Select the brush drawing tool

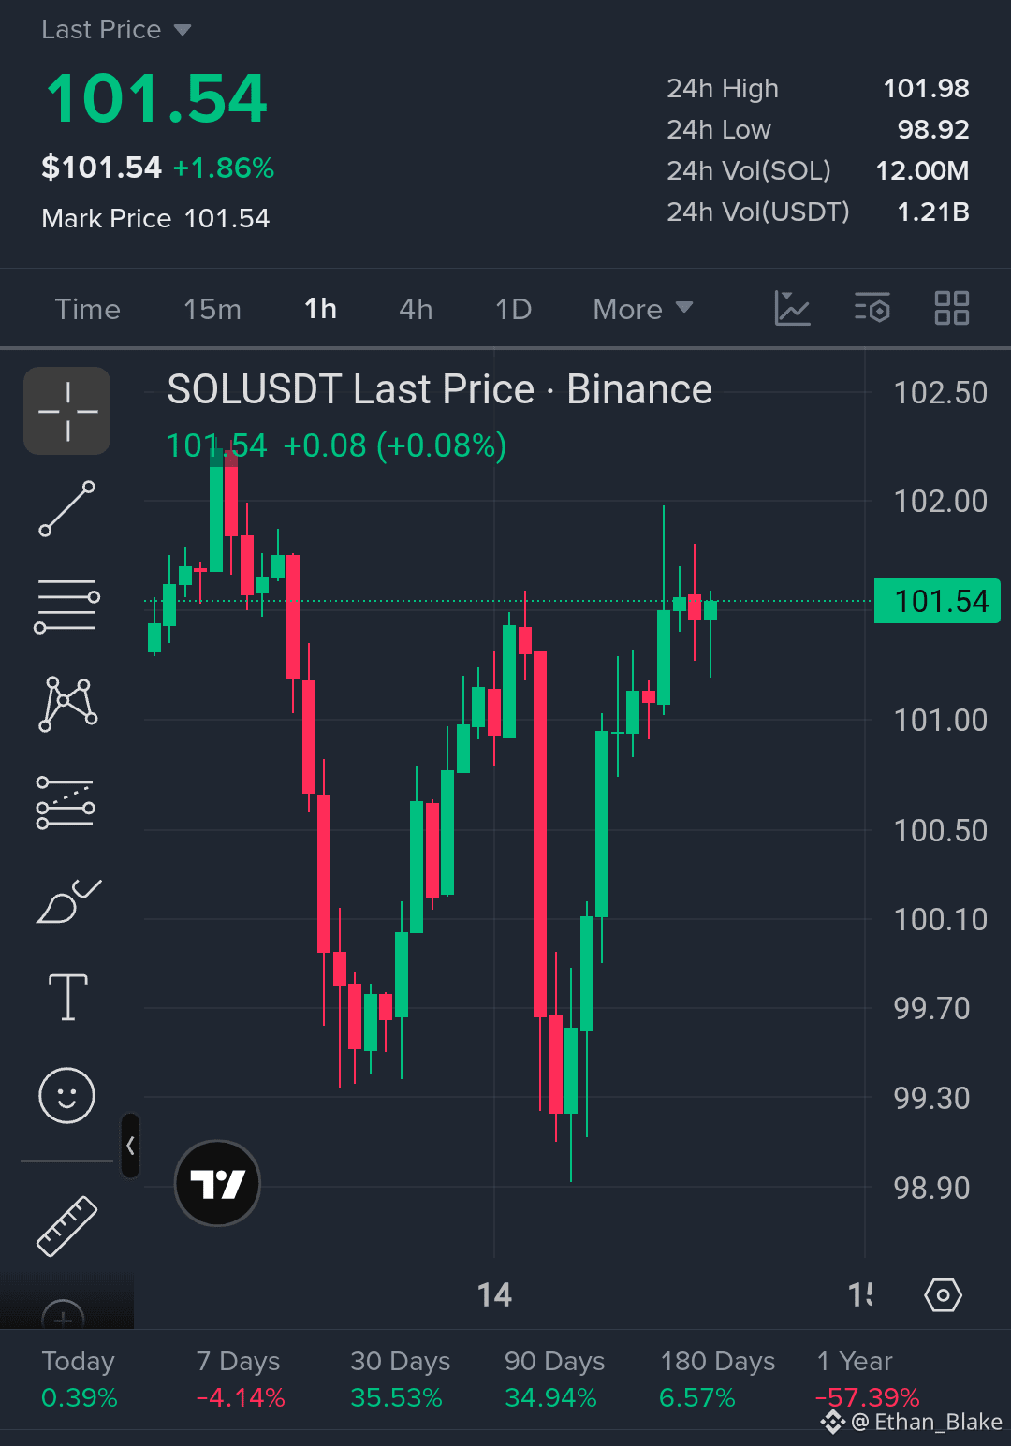[68, 901]
